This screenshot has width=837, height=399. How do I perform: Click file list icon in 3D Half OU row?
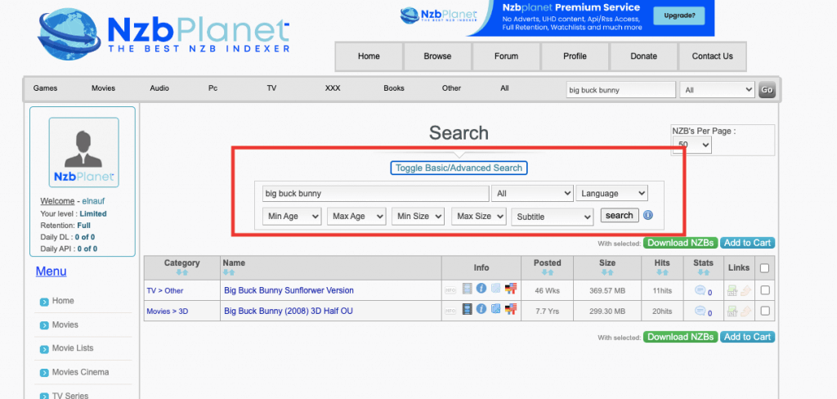pos(496,308)
